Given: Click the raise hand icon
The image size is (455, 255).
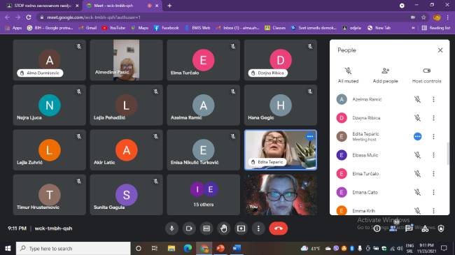Looking at the screenshot, I should click(x=224, y=228).
